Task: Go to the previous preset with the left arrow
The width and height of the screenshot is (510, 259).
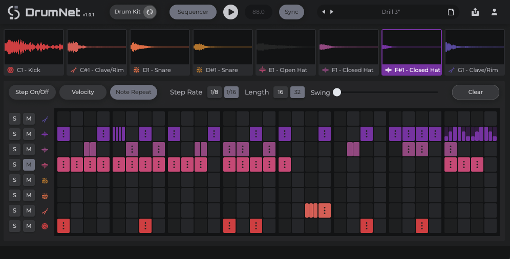Action: tap(323, 12)
